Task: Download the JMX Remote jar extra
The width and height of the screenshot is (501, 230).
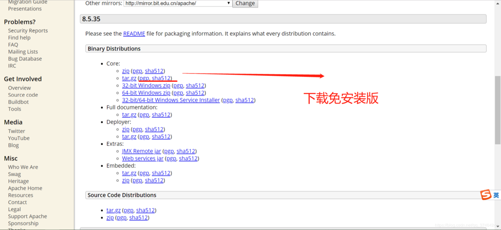Action: click(141, 151)
